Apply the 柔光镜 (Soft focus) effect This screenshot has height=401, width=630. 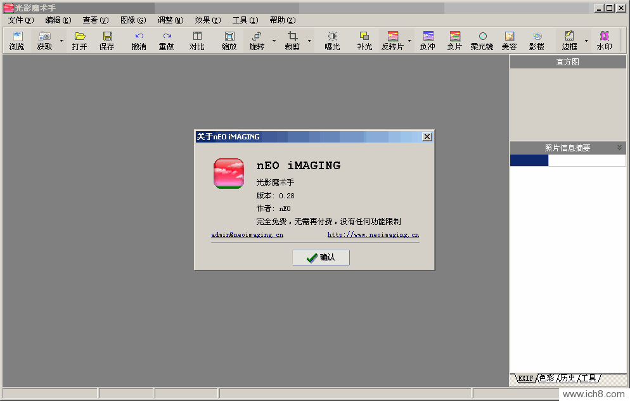[x=482, y=41]
